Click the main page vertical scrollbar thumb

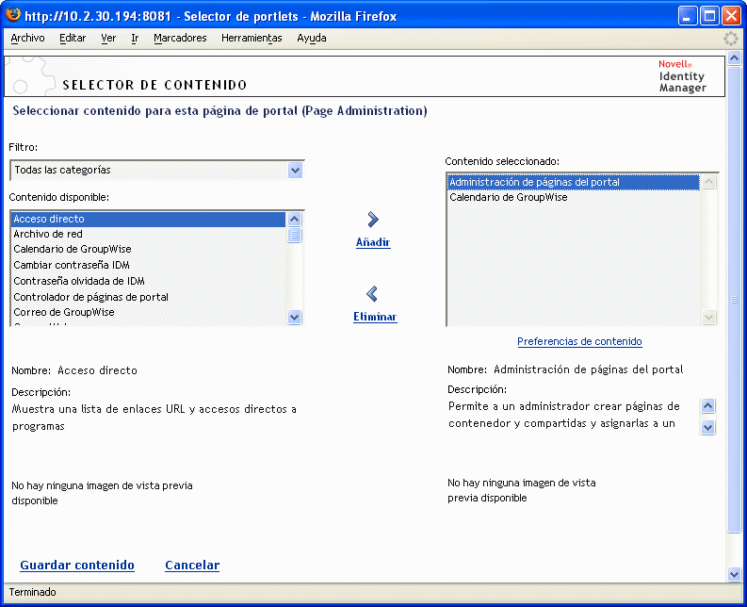(x=734, y=300)
